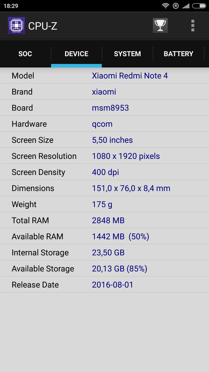The width and height of the screenshot is (209, 372).
Task: Tap the Wi-Fi status icon
Action: point(165,6)
